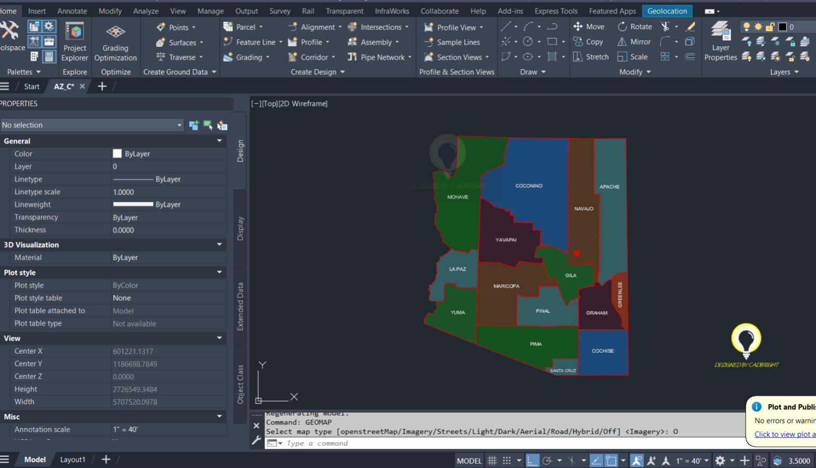Collapse the 3D Visualization section
The width and height of the screenshot is (816, 468).
coord(219,244)
